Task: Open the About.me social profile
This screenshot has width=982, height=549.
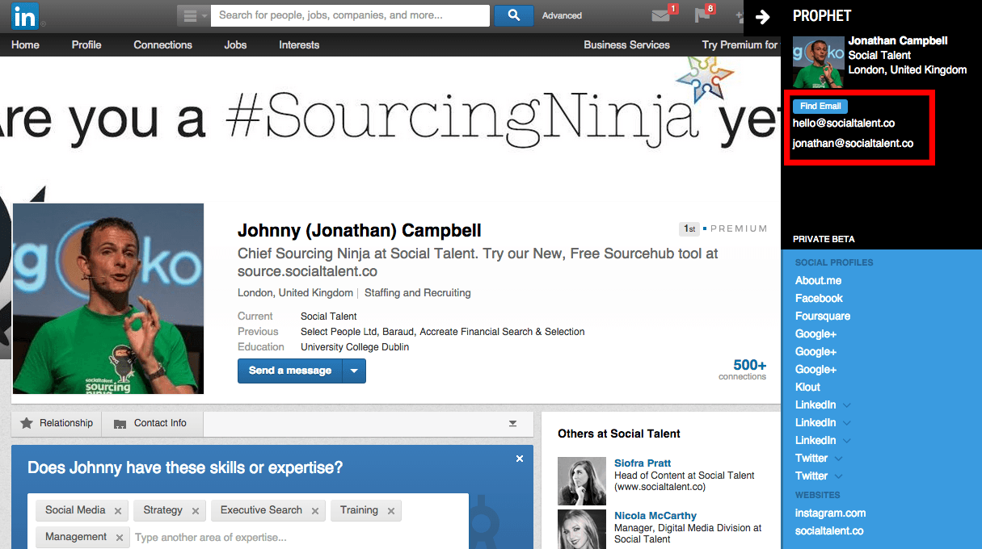Action: (x=818, y=280)
